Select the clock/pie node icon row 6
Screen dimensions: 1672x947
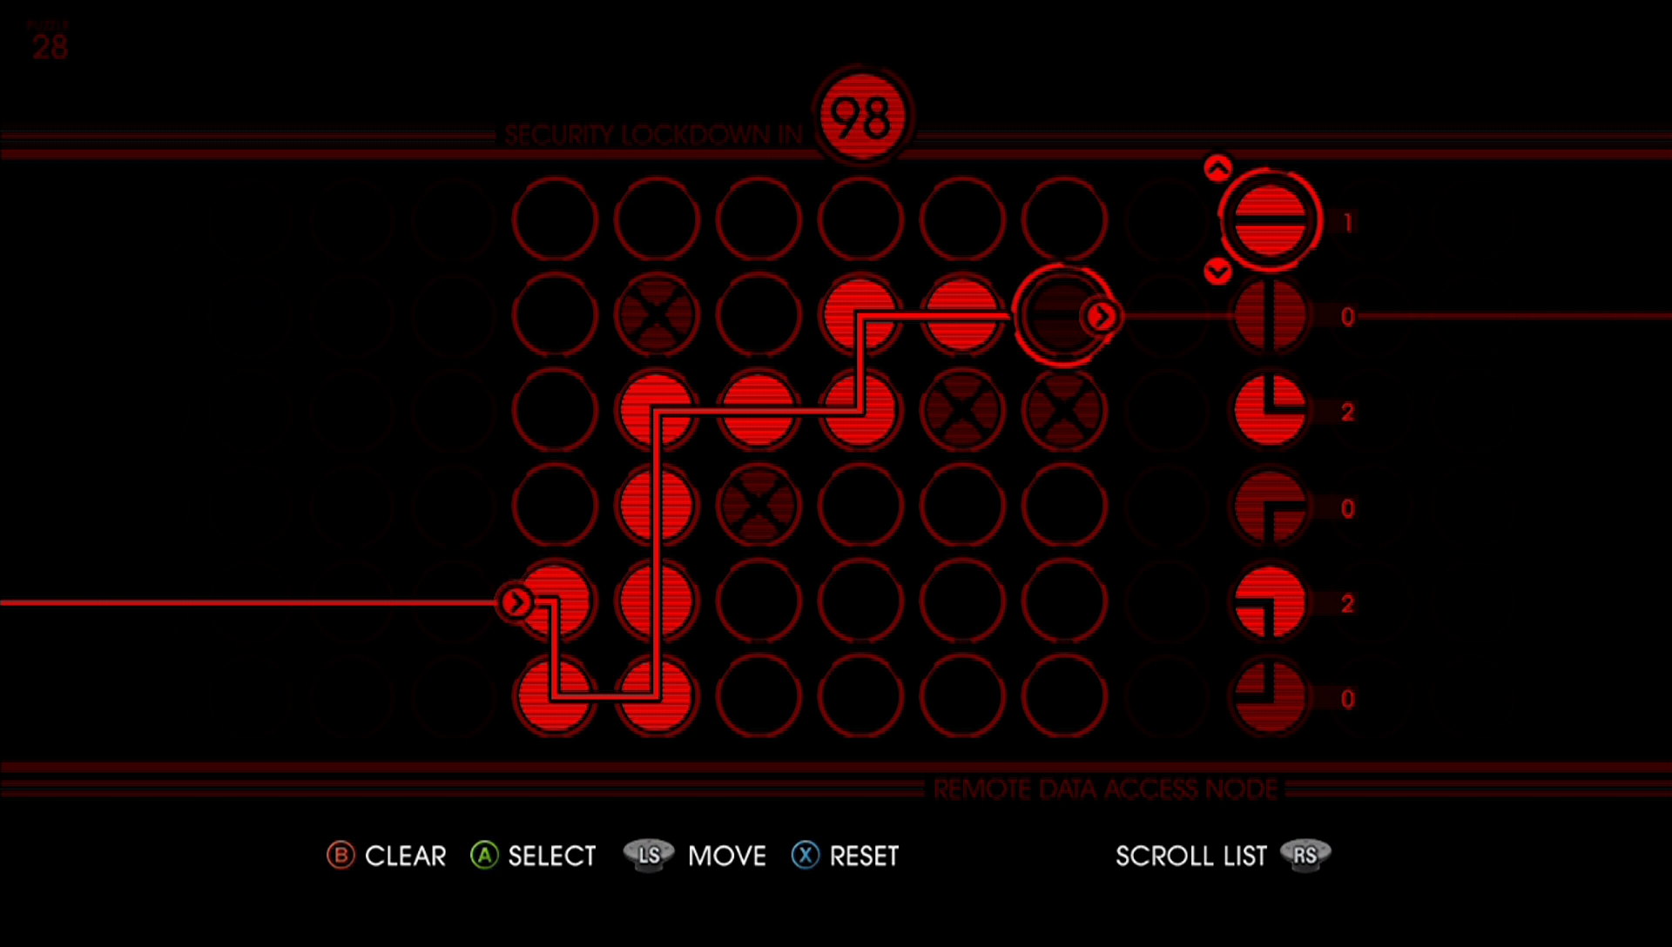click(1264, 699)
